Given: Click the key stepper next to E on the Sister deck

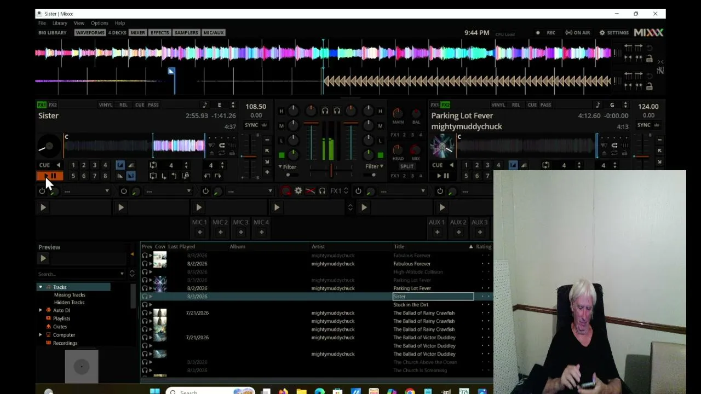Looking at the screenshot, I should click(233, 105).
